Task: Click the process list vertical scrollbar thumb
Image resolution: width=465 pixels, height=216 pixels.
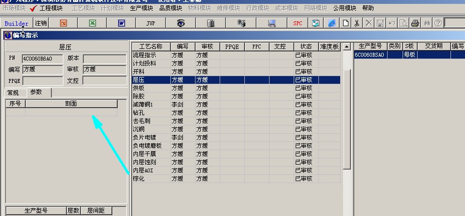Action: point(346,119)
